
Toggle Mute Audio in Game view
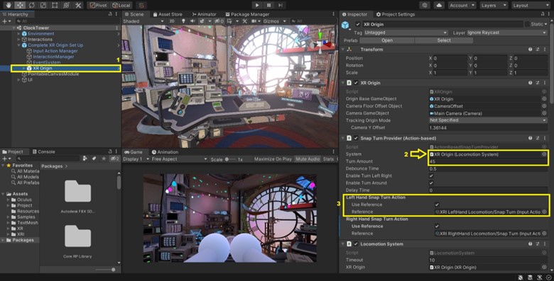(x=308, y=159)
